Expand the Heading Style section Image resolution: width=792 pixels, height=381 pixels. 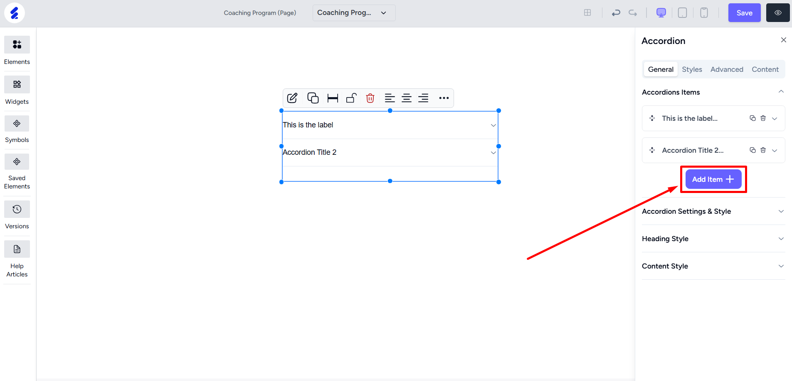tap(713, 239)
